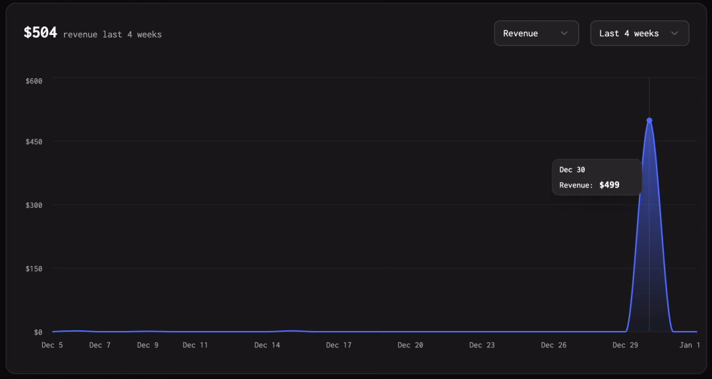Click the Dec 17 x-axis label
The height and width of the screenshot is (379, 712).
click(x=339, y=345)
